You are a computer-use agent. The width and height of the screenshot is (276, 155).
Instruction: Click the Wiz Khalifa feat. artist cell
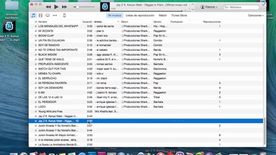tap(107, 112)
